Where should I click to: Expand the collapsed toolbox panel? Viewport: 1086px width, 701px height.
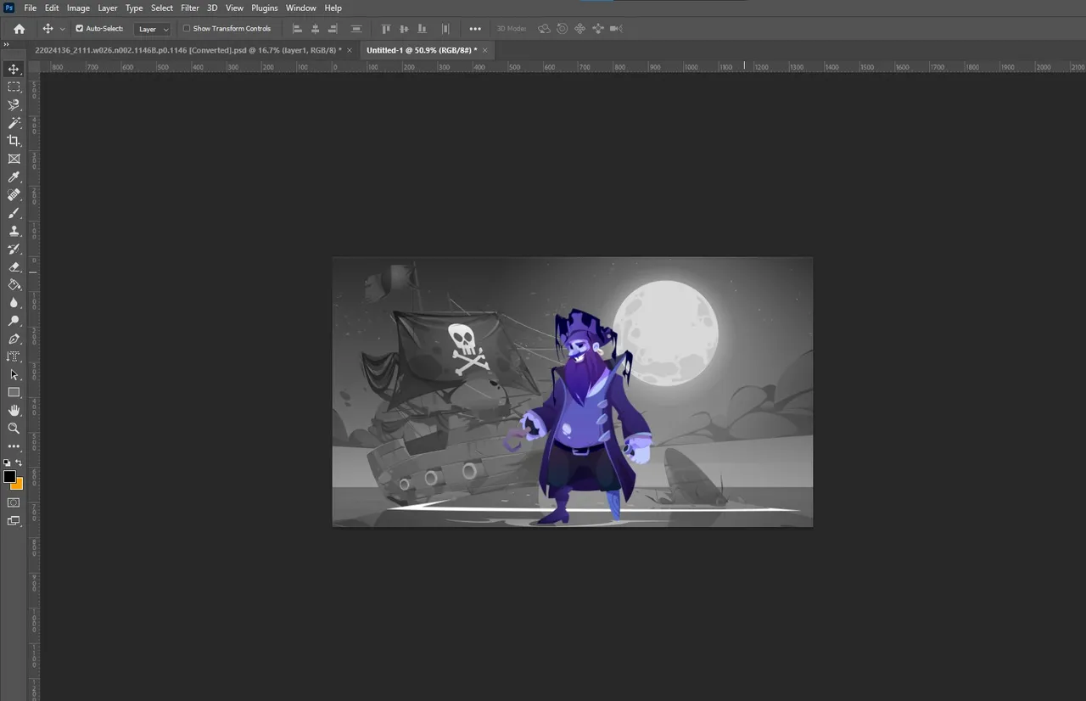(7, 44)
